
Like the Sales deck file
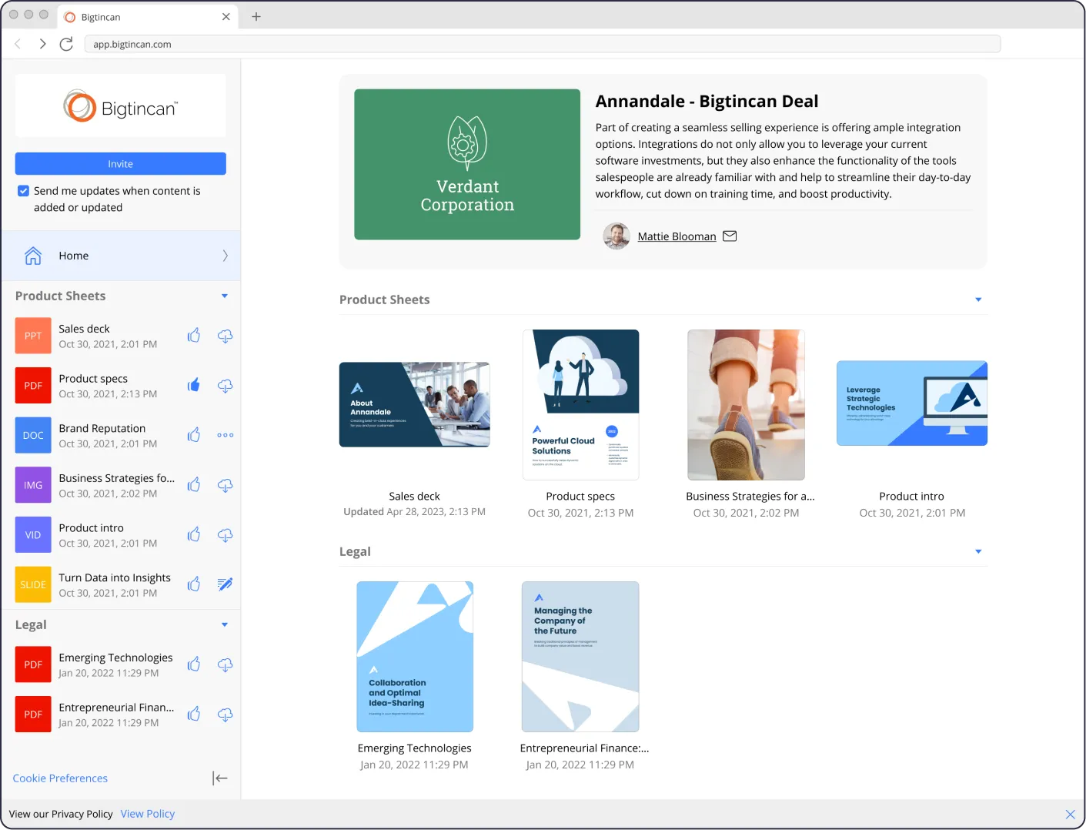point(194,336)
